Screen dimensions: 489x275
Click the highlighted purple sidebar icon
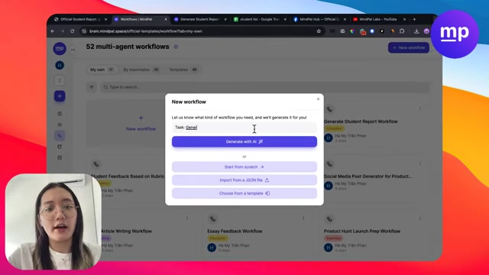coord(60,96)
